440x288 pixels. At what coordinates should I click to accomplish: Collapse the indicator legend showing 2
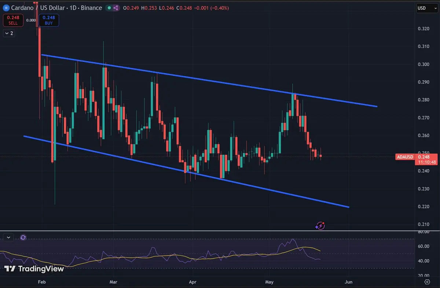coord(9,33)
